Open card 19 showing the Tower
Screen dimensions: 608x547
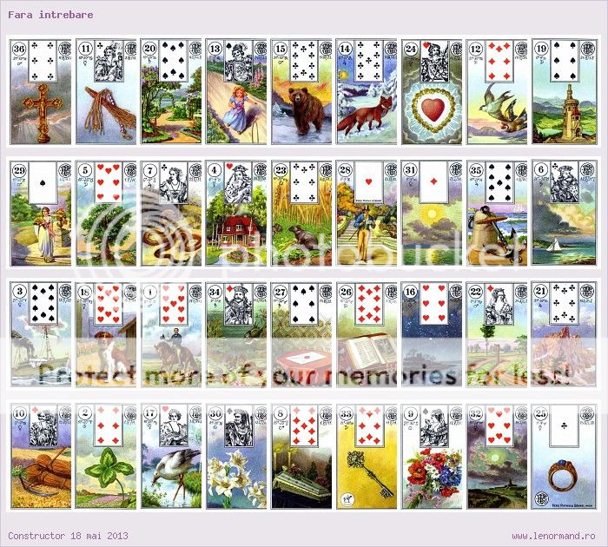coord(565,91)
